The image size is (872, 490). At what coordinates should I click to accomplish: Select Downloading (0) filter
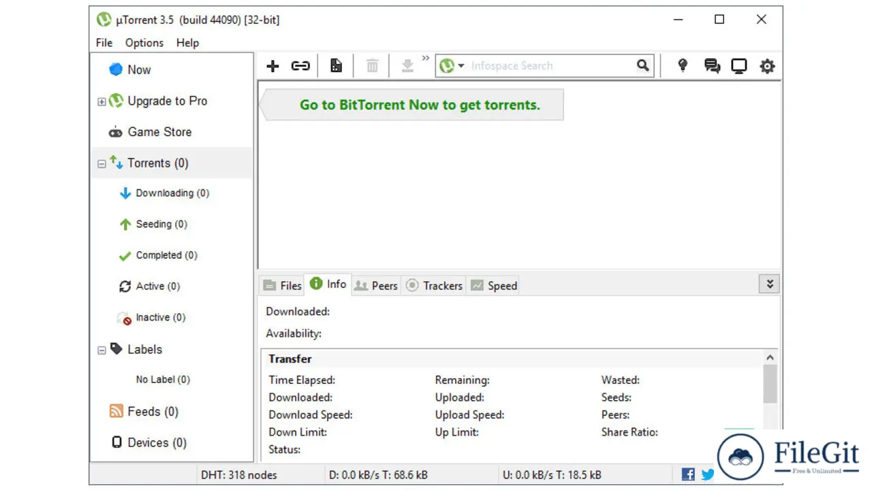pos(172,193)
